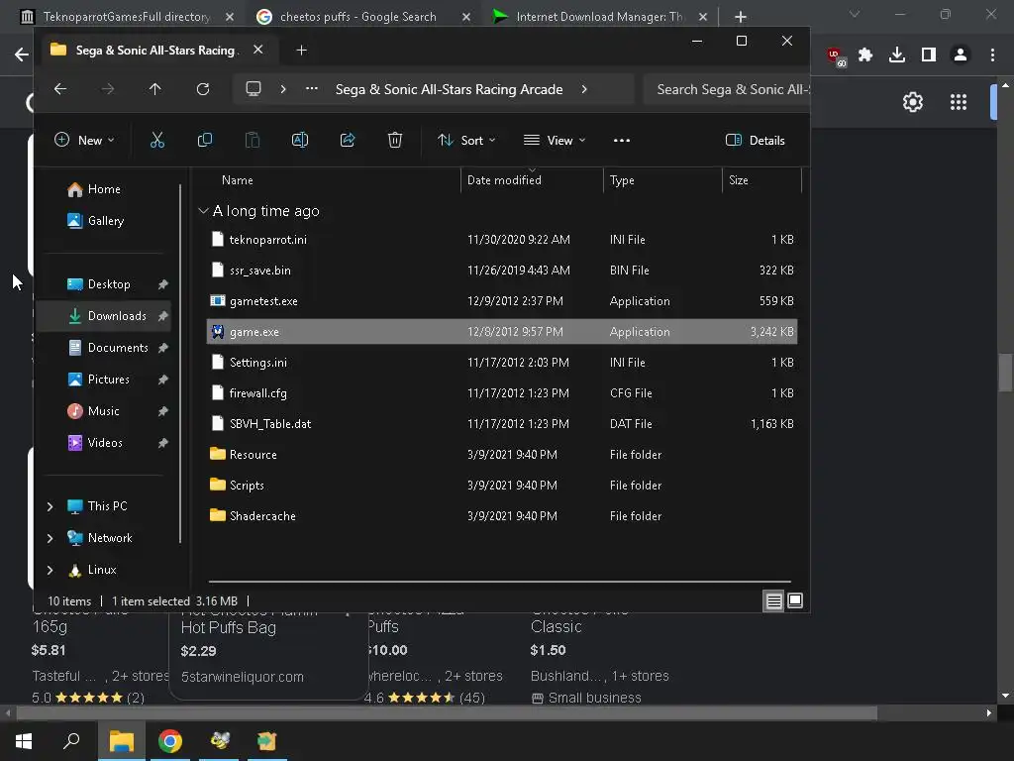Click the Delete trash can icon

(394, 141)
